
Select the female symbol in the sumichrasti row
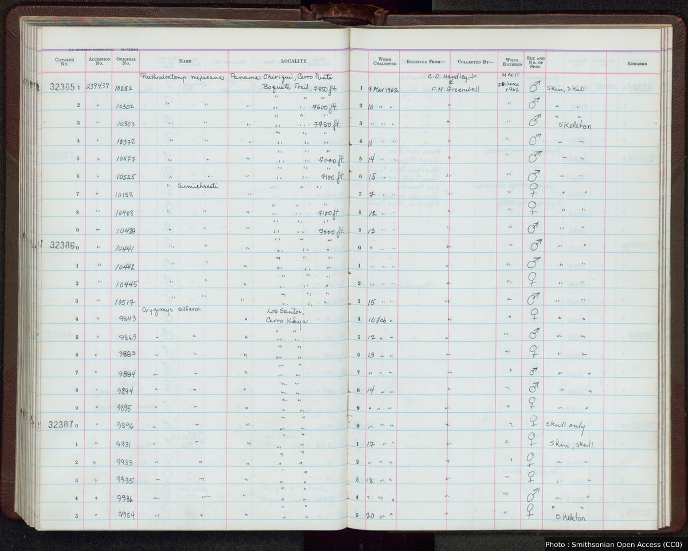tap(533, 189)
